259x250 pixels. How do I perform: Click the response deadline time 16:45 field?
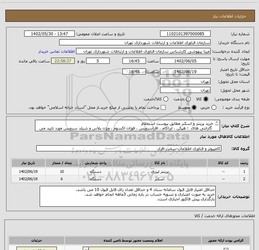click(x=134, y=61)
